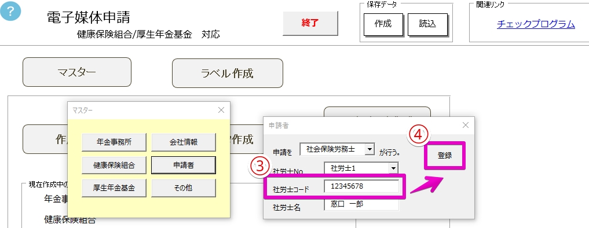Close the マスター dialog
Image resolution: width=589 pixels, height=228 pixels.
click(x=221, y=110)
